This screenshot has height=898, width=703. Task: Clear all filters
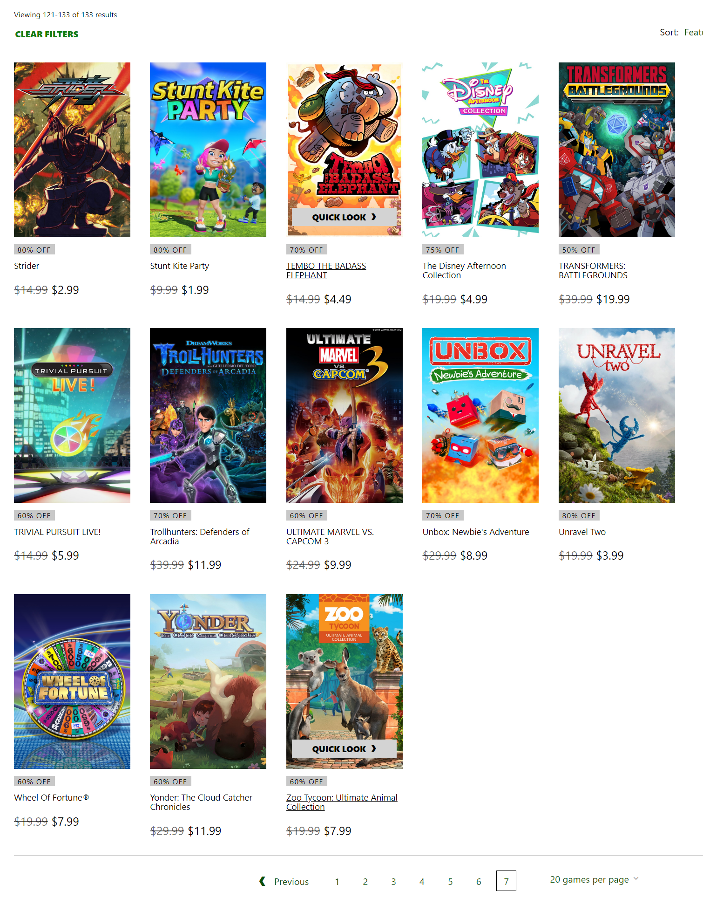coord(47,34)
